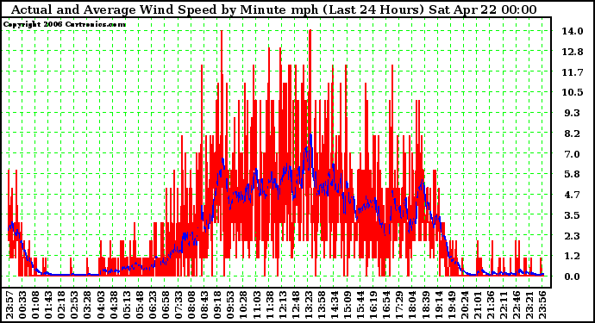
Task: Click the 18:39 time label
Action: tap(425, 304)
